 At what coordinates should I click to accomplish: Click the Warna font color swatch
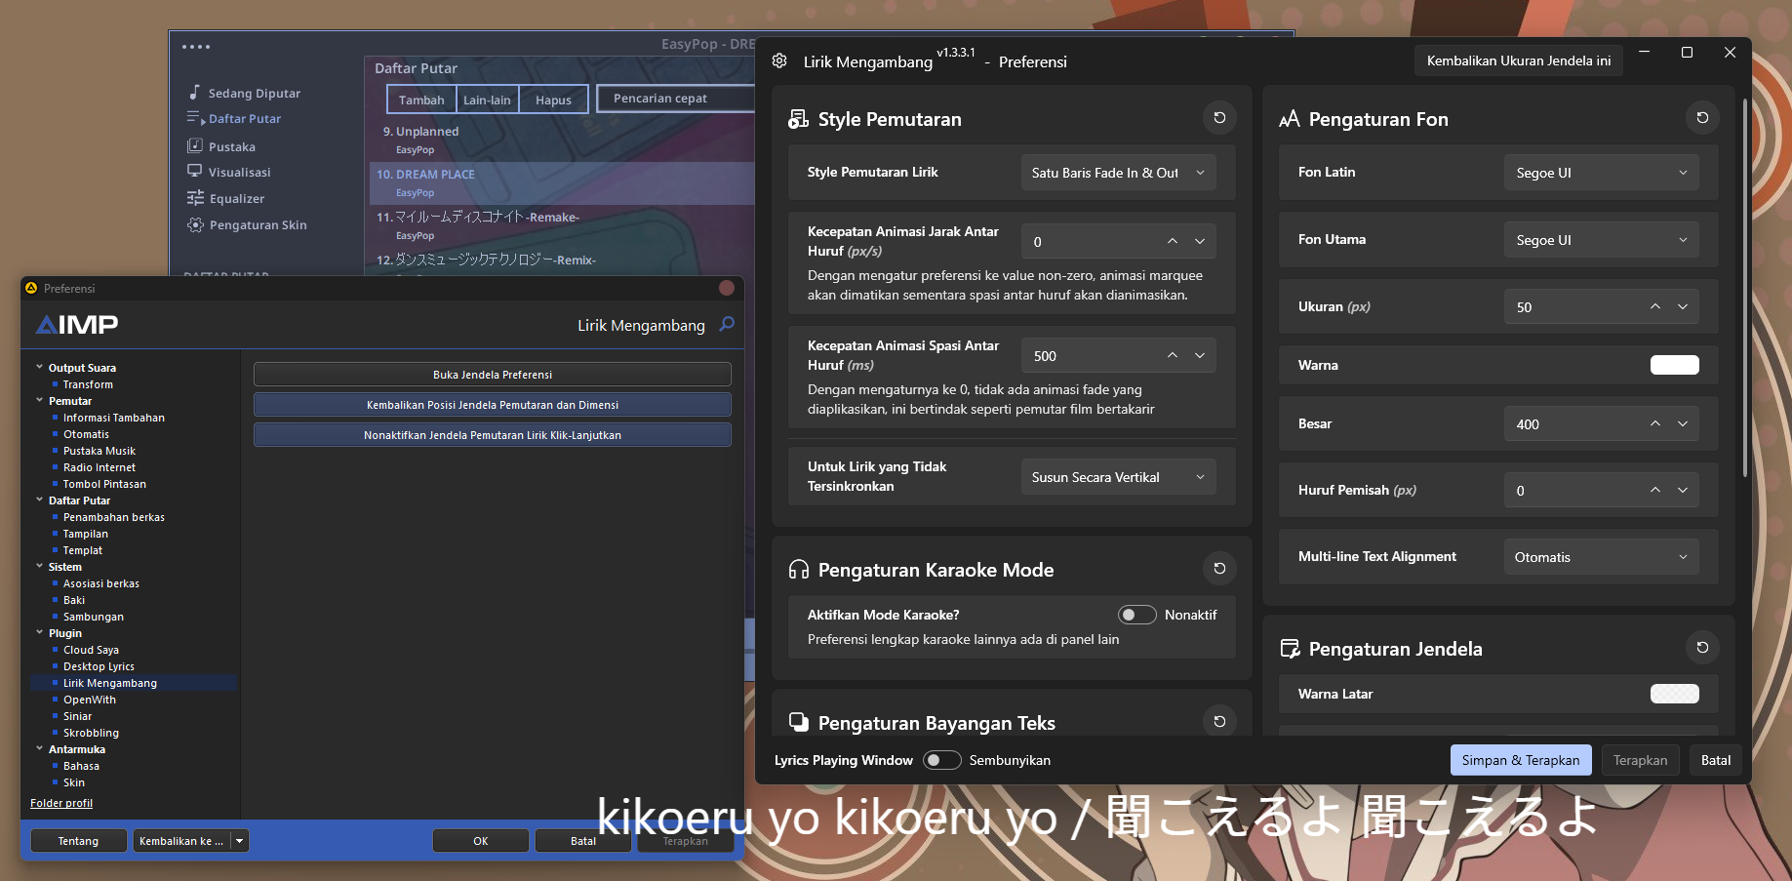pyautogui.click(x=1674, y=365)
